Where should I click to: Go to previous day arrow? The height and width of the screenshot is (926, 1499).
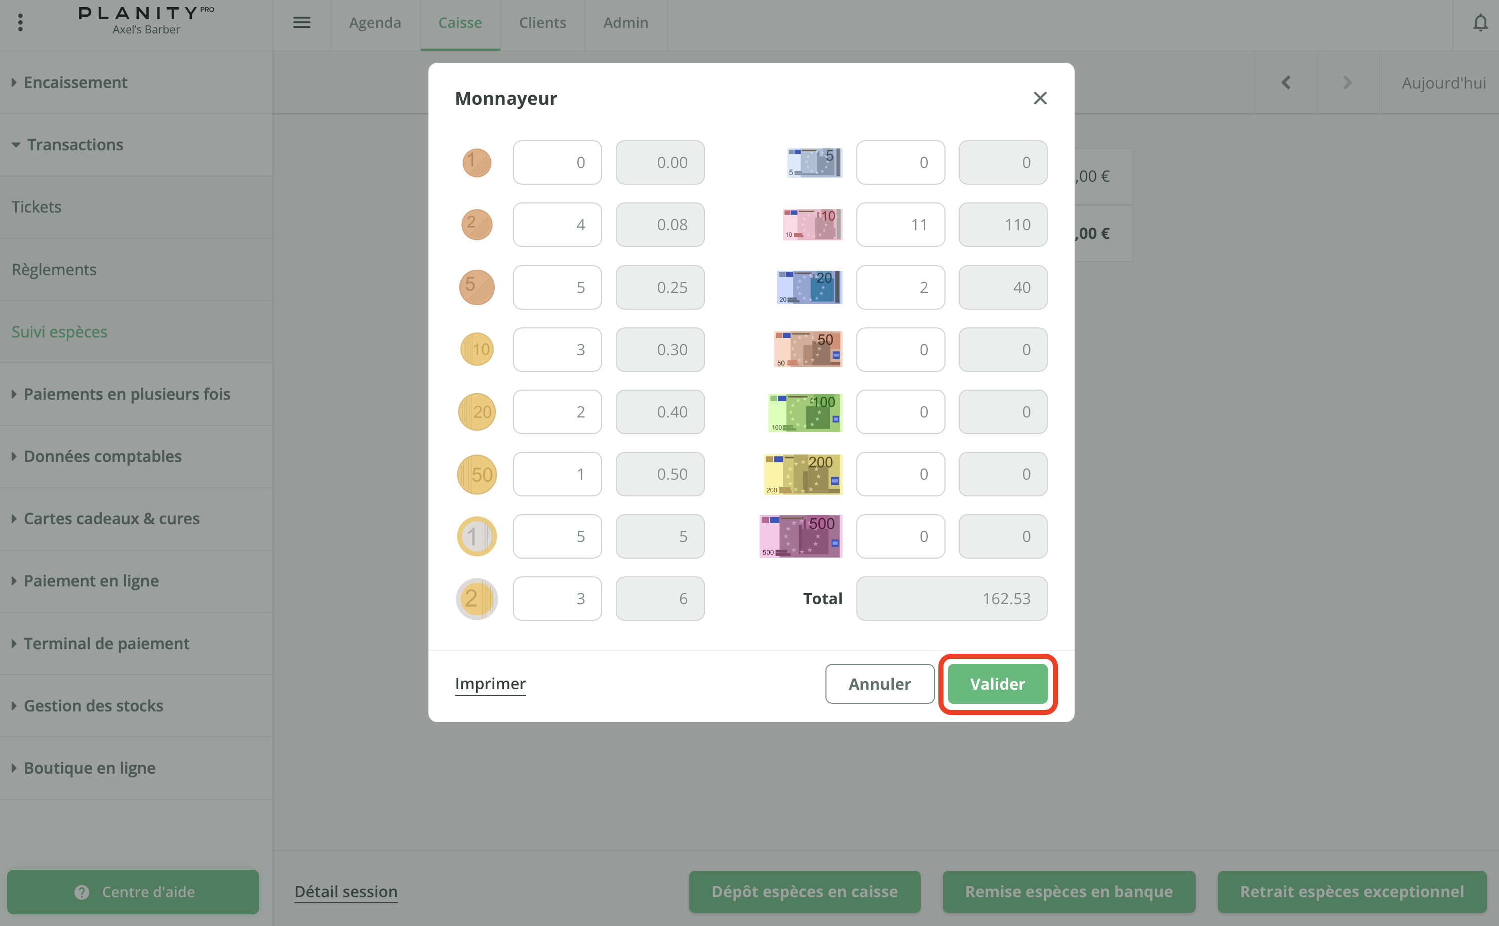[1286, 82]
